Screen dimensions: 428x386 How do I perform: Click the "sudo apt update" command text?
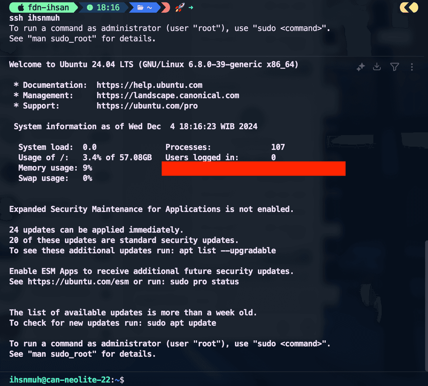[x=182, y=323]
